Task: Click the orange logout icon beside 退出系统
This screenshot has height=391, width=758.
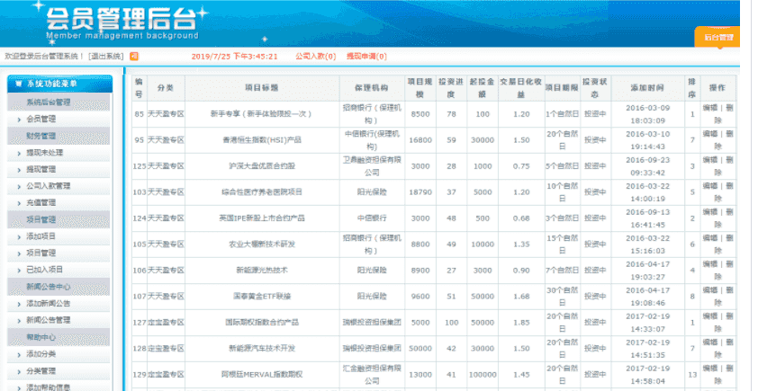Action: [x=134, y=57]
